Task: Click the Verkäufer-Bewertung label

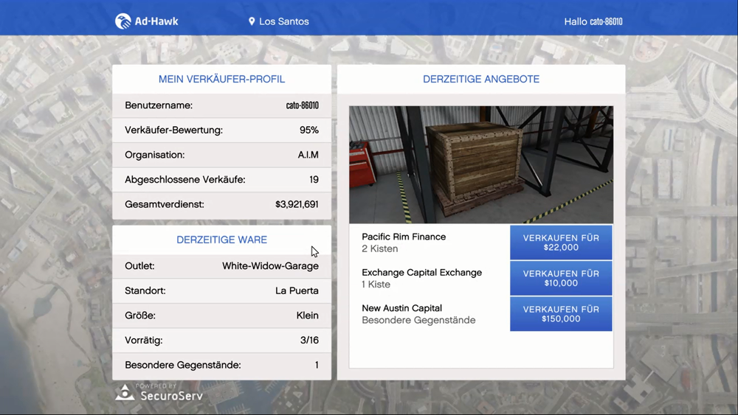Action: 173,130
